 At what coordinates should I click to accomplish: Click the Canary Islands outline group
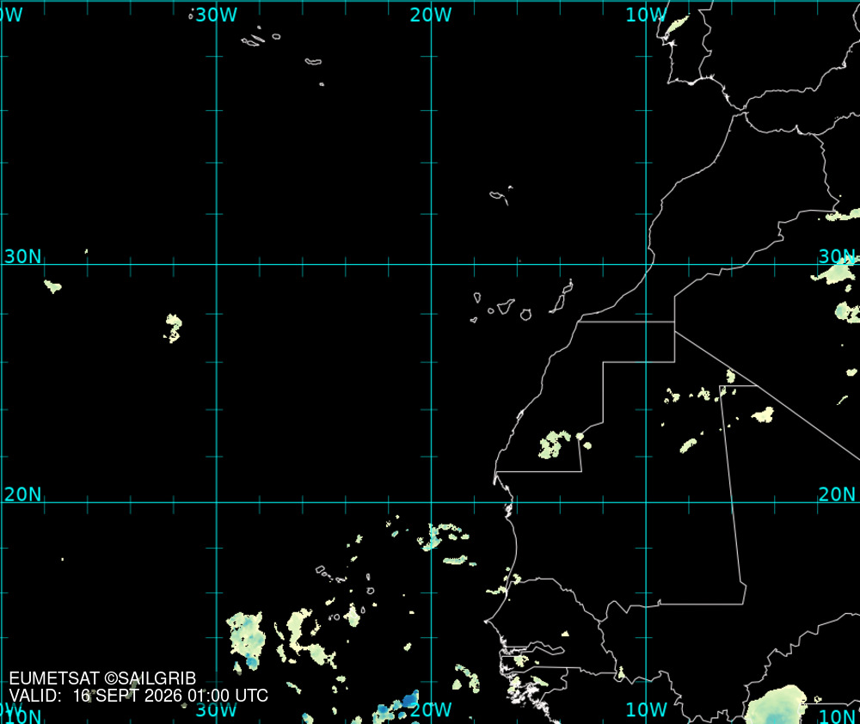522,301
